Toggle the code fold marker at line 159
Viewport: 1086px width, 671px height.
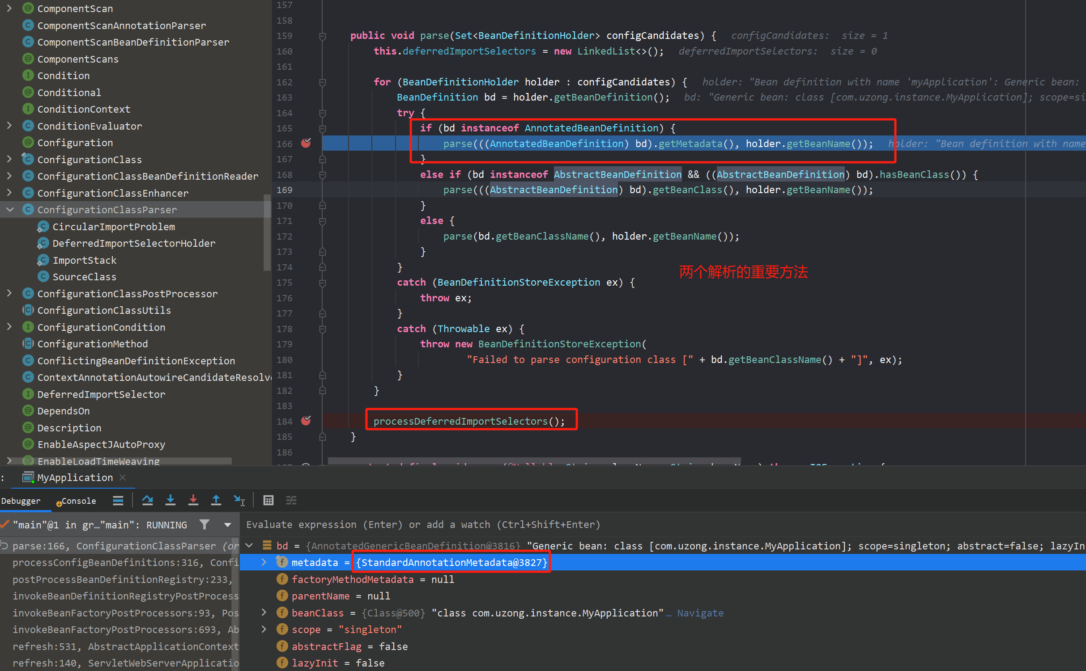[x=322, y=36]
